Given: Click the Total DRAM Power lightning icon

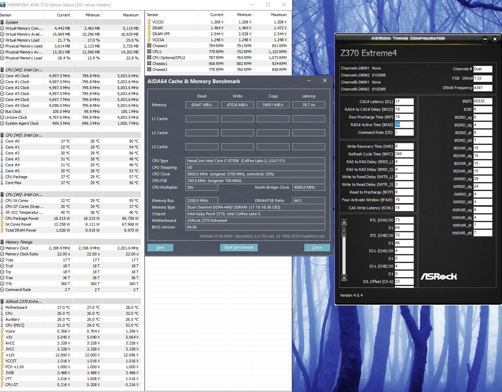Looking at the screenshot, I should [2, 230].
